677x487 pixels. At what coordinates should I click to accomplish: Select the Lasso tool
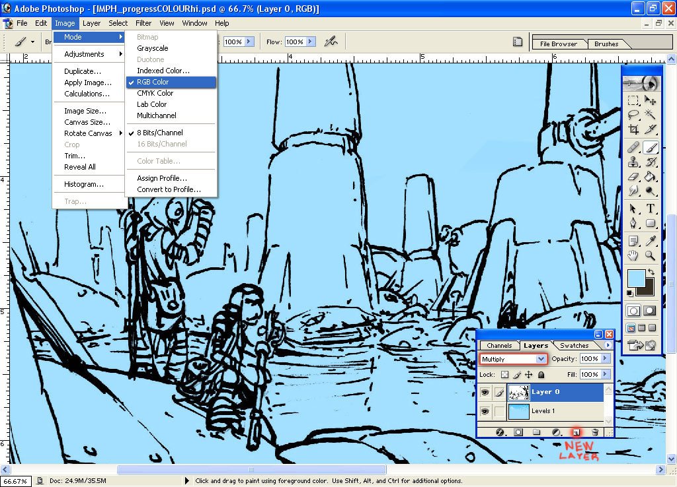(x=633, y=115)
